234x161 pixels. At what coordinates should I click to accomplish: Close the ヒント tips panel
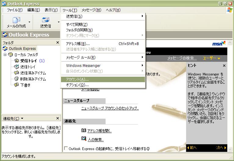tap(224, 65)
